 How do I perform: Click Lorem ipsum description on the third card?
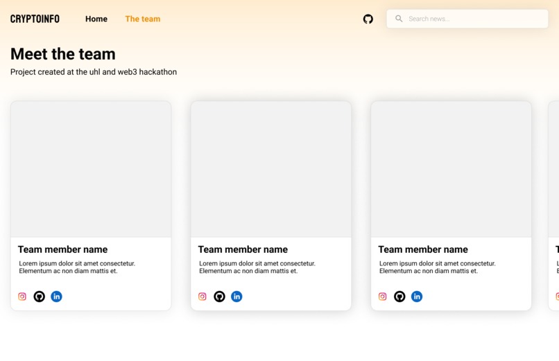click(x=438, y=267)
